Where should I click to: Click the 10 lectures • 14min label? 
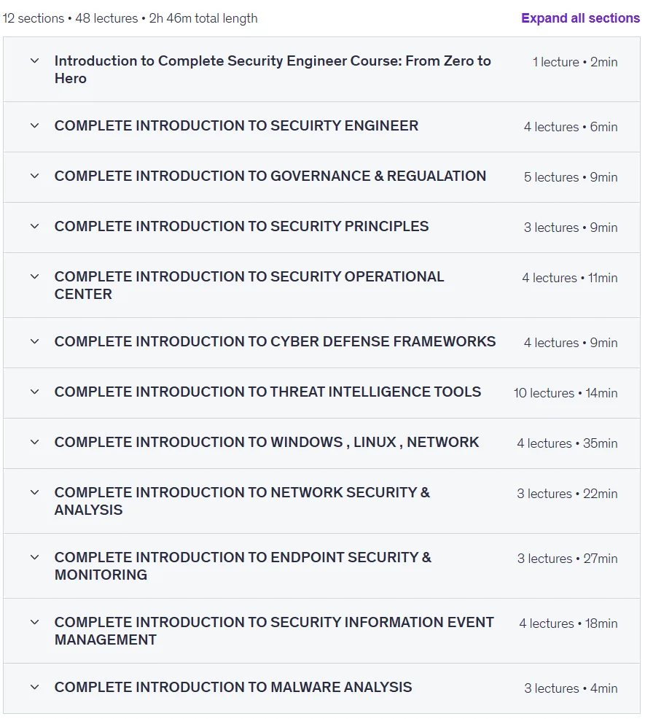pos(566,393)
